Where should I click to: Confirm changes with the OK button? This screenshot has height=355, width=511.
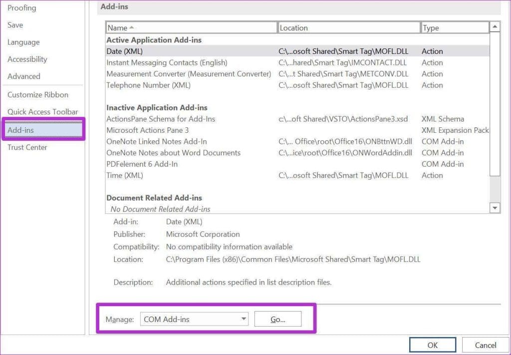coord(432,345)
